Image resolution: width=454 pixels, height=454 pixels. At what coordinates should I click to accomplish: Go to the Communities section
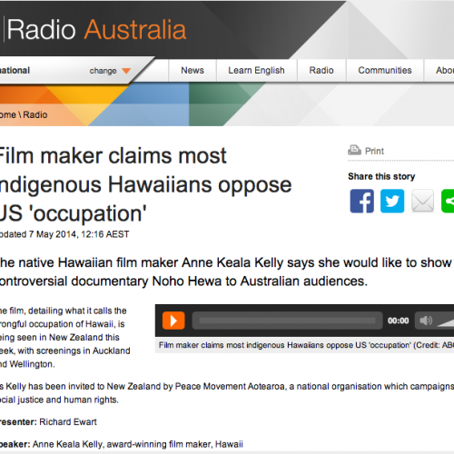pyautogui.click(x=385, y=70)
